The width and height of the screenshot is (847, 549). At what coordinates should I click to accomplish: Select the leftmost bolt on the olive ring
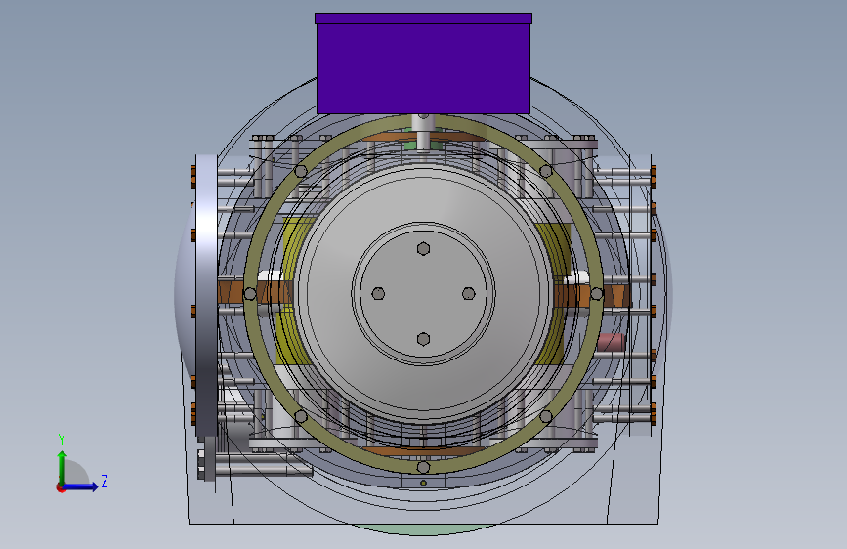[250, 293]
